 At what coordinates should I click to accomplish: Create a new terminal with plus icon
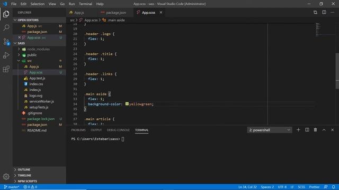(298, 130)
